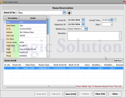126x98 pixels.
Task: Open the Arrival Dt date picker
Action: [83, 20]
